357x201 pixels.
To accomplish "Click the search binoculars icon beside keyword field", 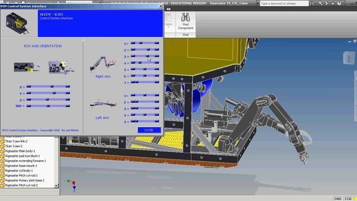I will (x=312, y=3).
